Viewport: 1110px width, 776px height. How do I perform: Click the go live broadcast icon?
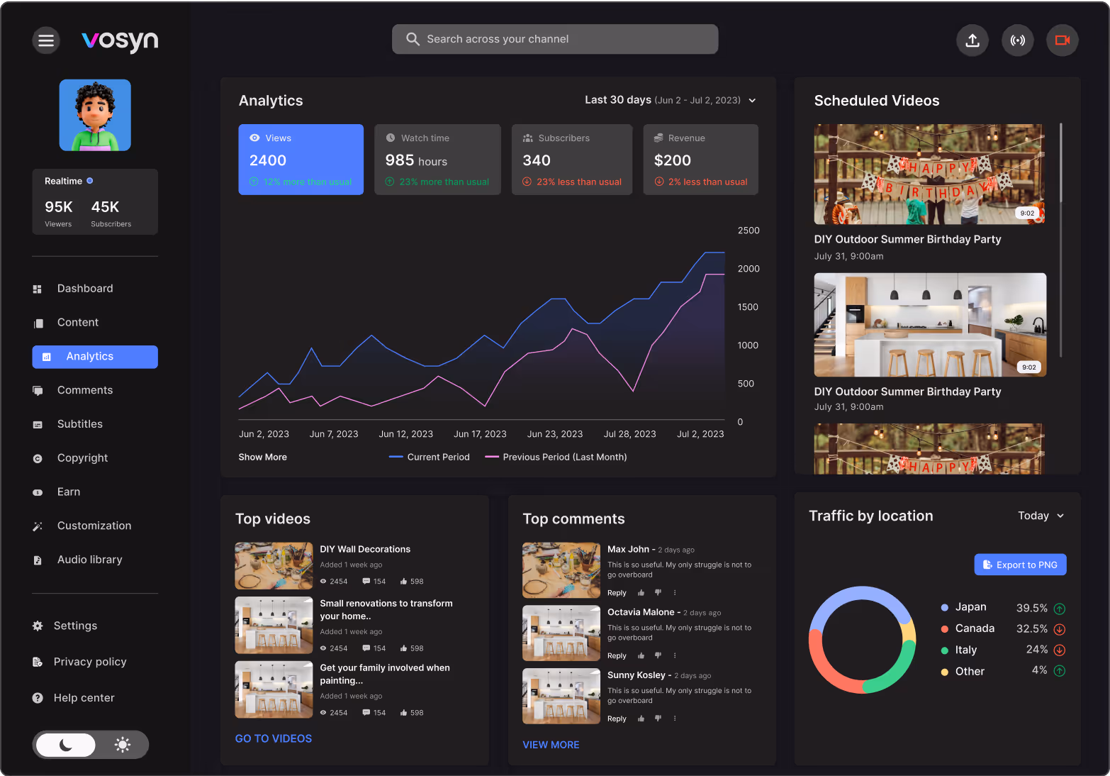(x=1017, y=40)
